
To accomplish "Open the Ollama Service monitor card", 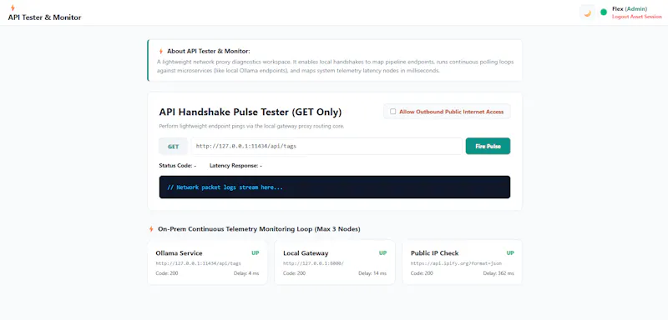I will tap(207, 262).
